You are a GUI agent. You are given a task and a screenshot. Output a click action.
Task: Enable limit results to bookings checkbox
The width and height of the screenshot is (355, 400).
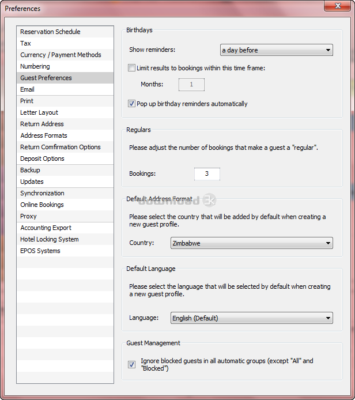[x=132, y=68]
